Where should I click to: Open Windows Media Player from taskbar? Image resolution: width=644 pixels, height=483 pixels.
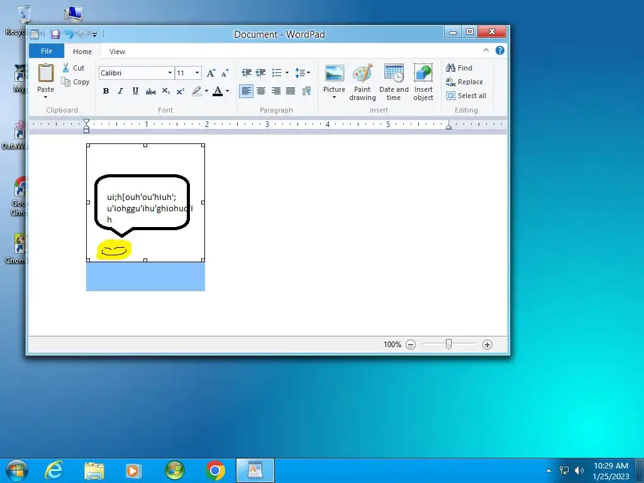coord(133,470)
